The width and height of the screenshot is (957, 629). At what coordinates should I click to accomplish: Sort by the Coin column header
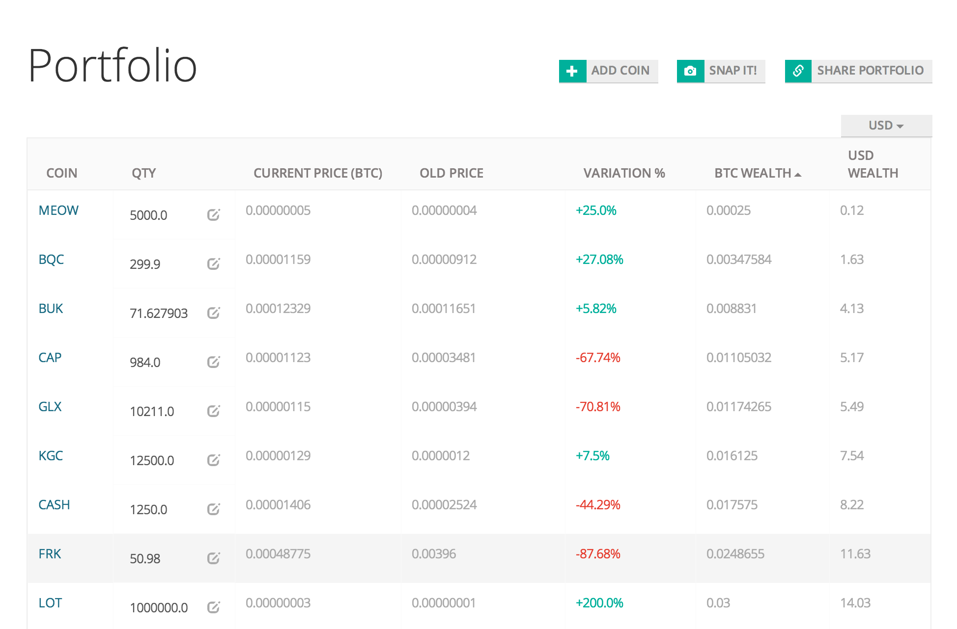tap(62, 173)
